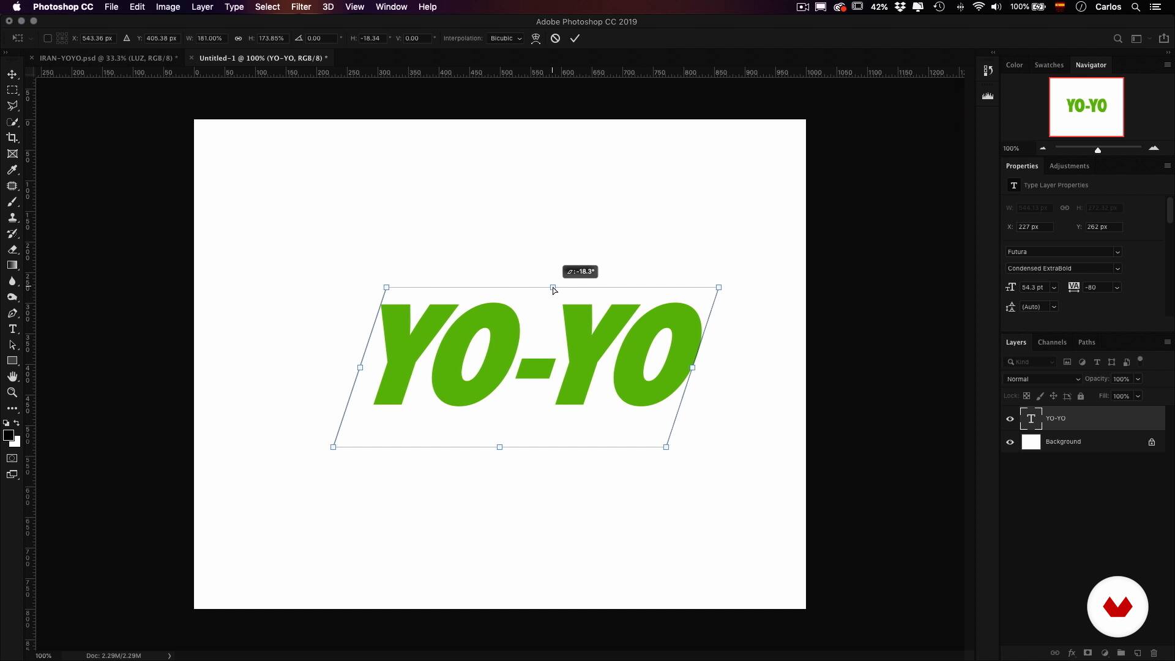
Task: Switch to the Channels tab
Action: [1051, 342]
